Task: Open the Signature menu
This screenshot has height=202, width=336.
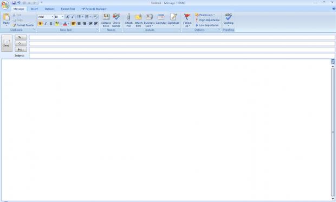Action: pos(173,21)
